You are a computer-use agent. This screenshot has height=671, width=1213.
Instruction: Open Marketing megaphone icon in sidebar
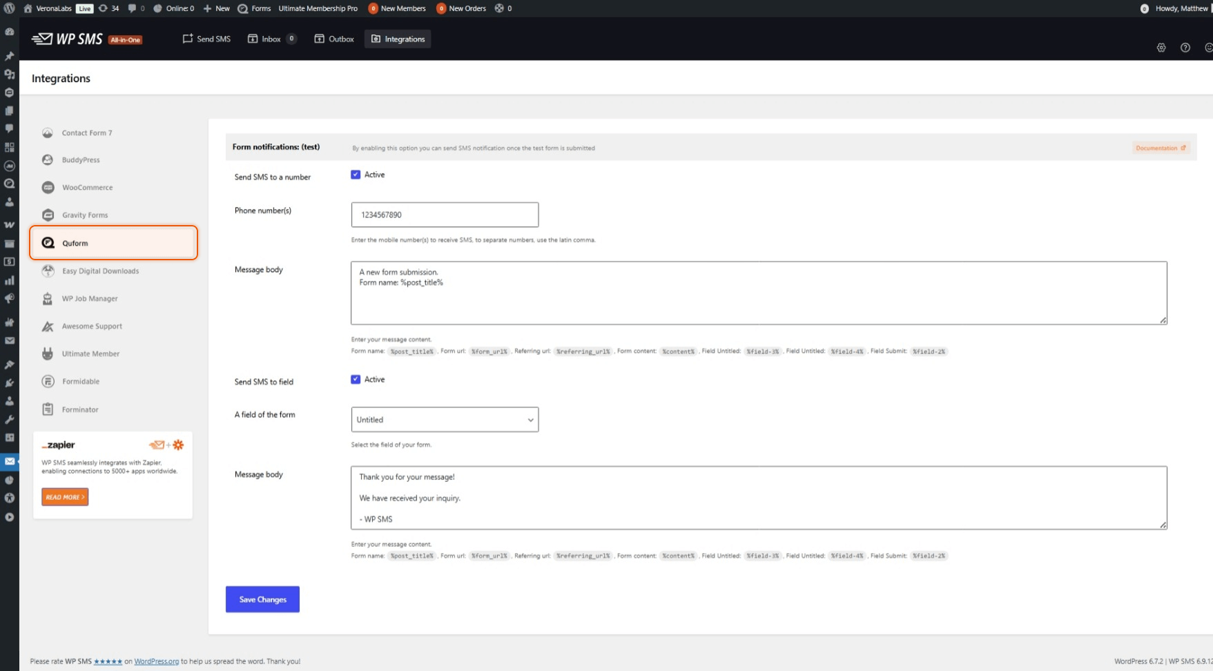tap(10, 298)
